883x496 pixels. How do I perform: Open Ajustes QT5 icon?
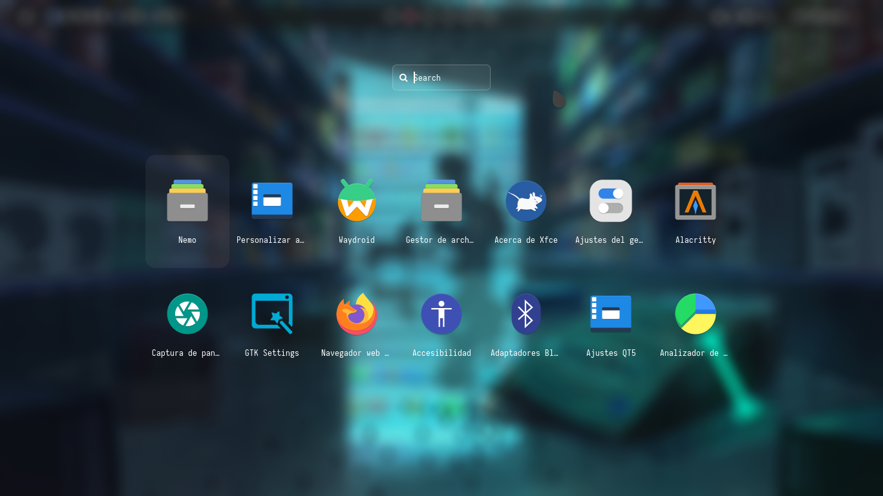[611, 314]
